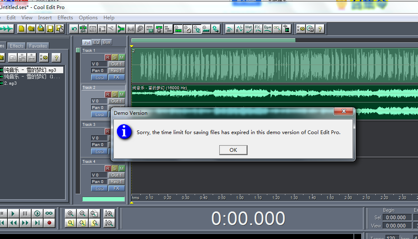Select 2.mp3 in the file list
The image size is (418, 239).
pyautogui.click(x=10, y=84)
